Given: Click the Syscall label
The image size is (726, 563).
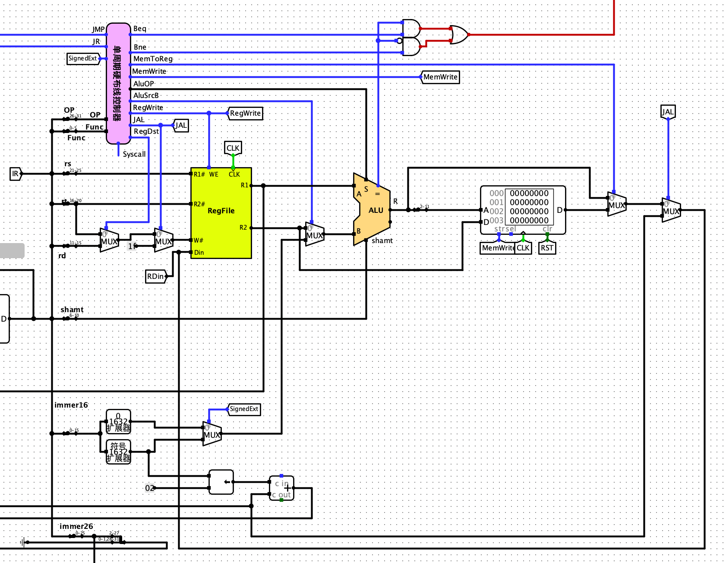Looking at the screenshot, I should 134,154.
